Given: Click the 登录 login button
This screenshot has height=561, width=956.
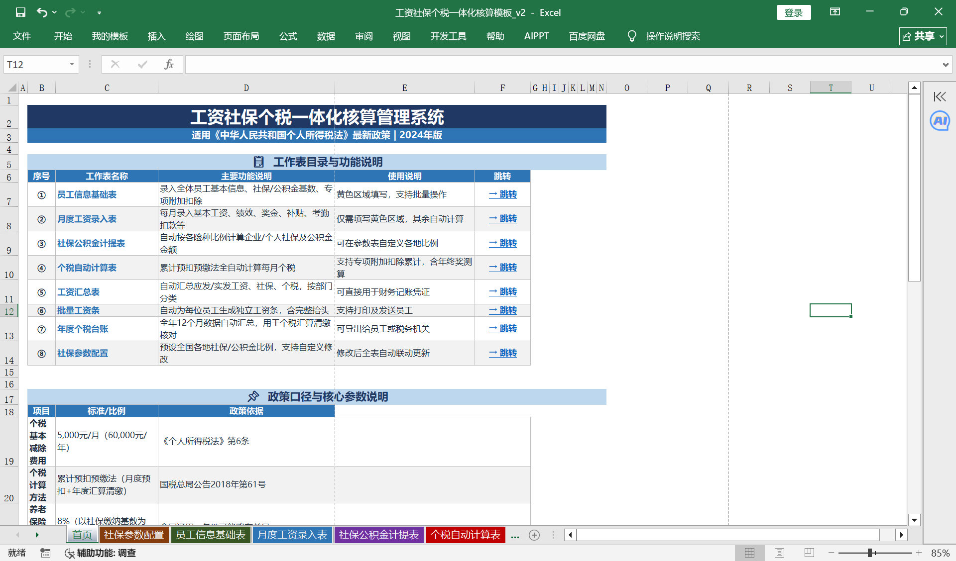Looking at the screenshot, I should pos(794,12).
